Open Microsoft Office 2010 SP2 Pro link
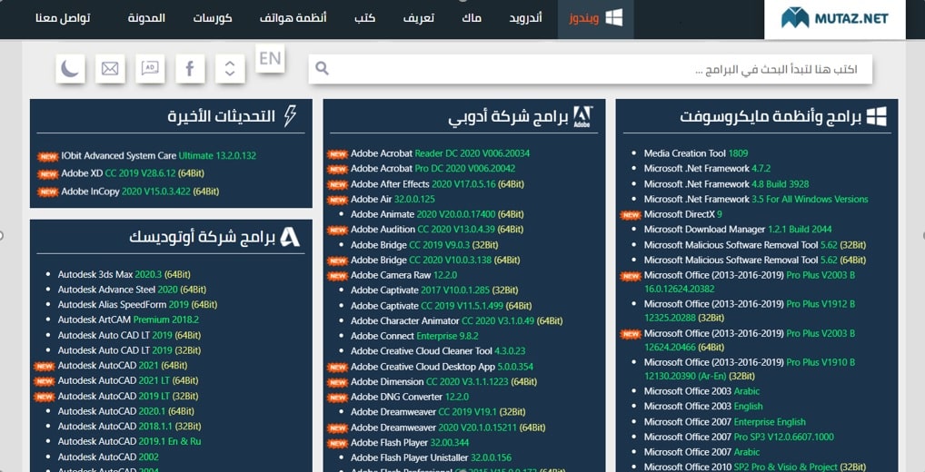 (x=755, y=467)
